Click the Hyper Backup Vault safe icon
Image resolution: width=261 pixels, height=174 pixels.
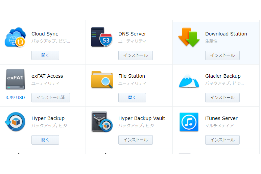tap(102, 122)
